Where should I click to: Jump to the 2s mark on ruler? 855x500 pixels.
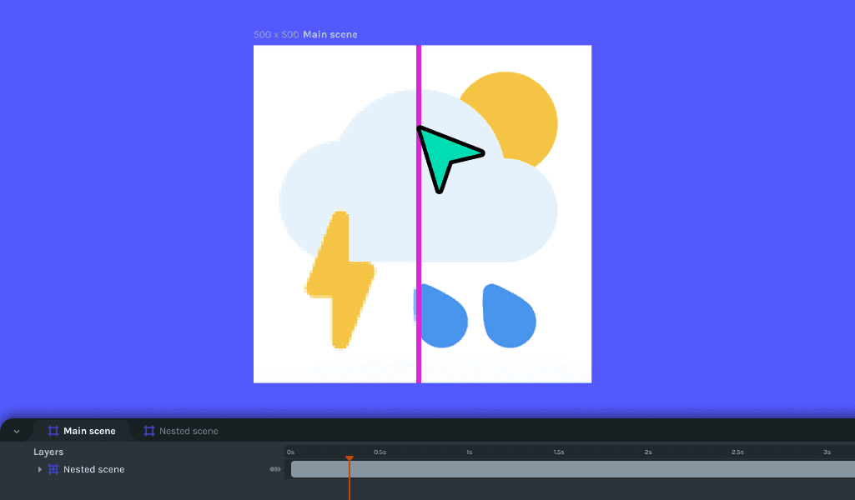[648, 452]
